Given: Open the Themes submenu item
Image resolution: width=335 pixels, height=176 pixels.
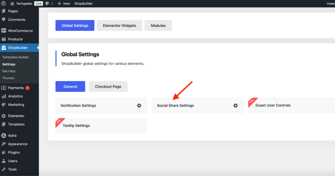Looking at the screenshot, I should (8, 78).
